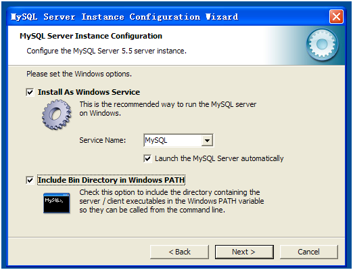Screen dimensions: 353x270
Task: Click the MySQL command prompt icon
Action: 56,203
